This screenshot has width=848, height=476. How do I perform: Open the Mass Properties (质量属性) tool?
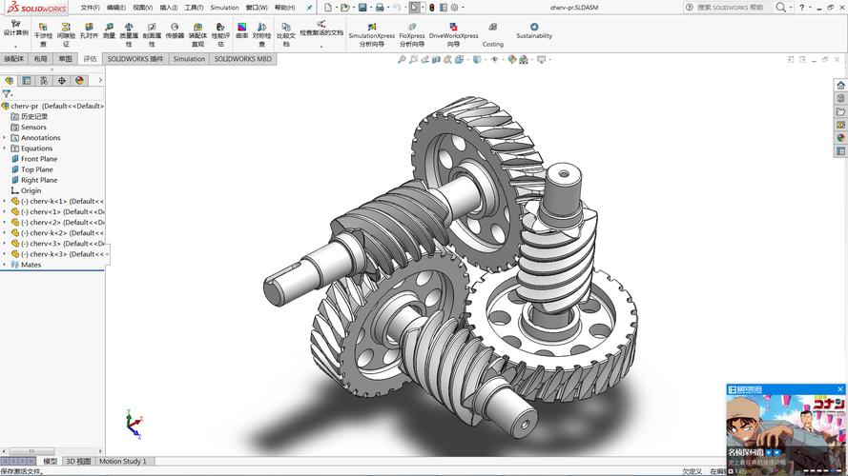(130, 32)
